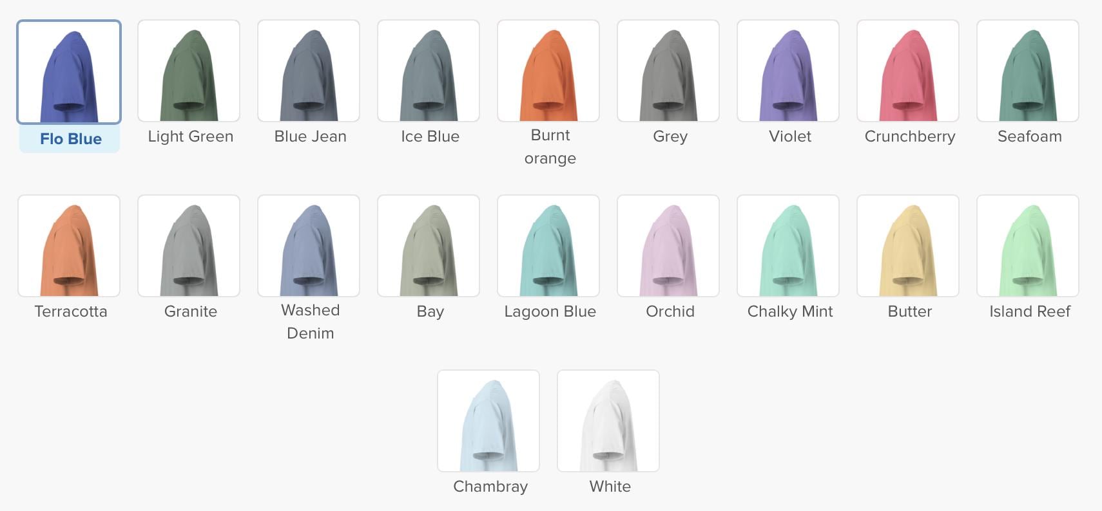Image resolution: width=1102 pixels, height=511 pixels.
Task: Select the Island Reef swatch
Action: pyautogui.click(x=1028, y=246)
